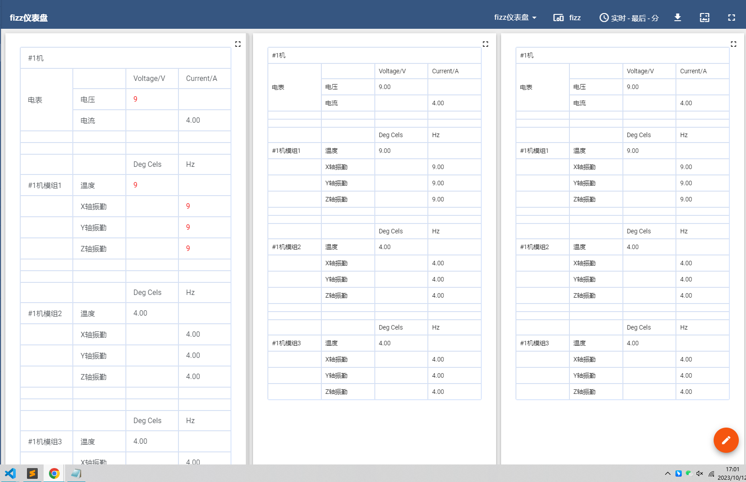Click #1机模组3 label in middle table
The height and width of the screenshot is (482, 746).
(286, 343)
